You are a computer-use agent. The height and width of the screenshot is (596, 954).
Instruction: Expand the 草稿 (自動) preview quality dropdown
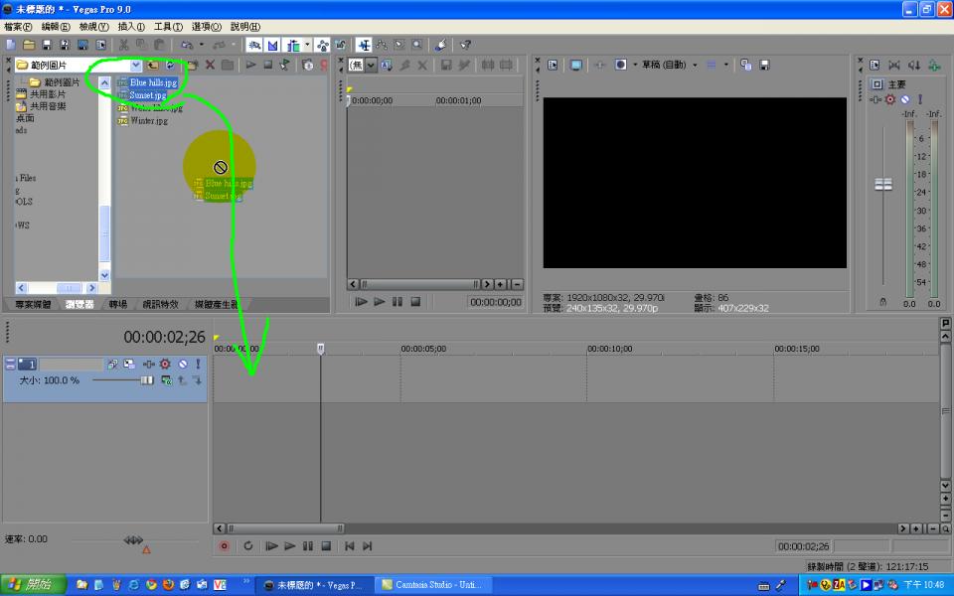click(694, 65)
